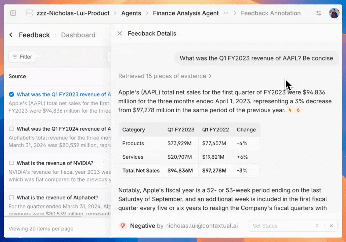This screenshot has width=346, height=242.
Task: Open 'What is the revenue of Alphabet?' entry
Action: point(57,198)
